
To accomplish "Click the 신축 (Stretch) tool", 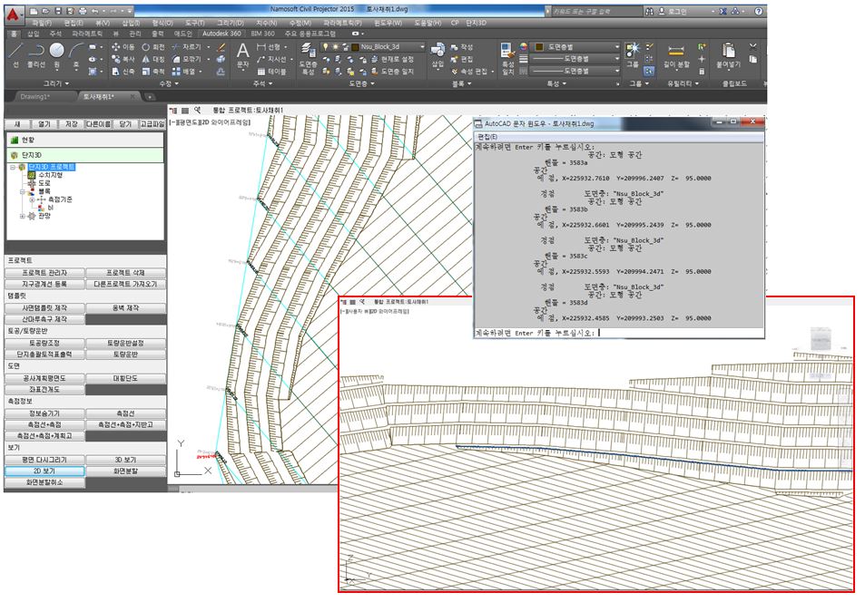I will [x=123, y=71].
